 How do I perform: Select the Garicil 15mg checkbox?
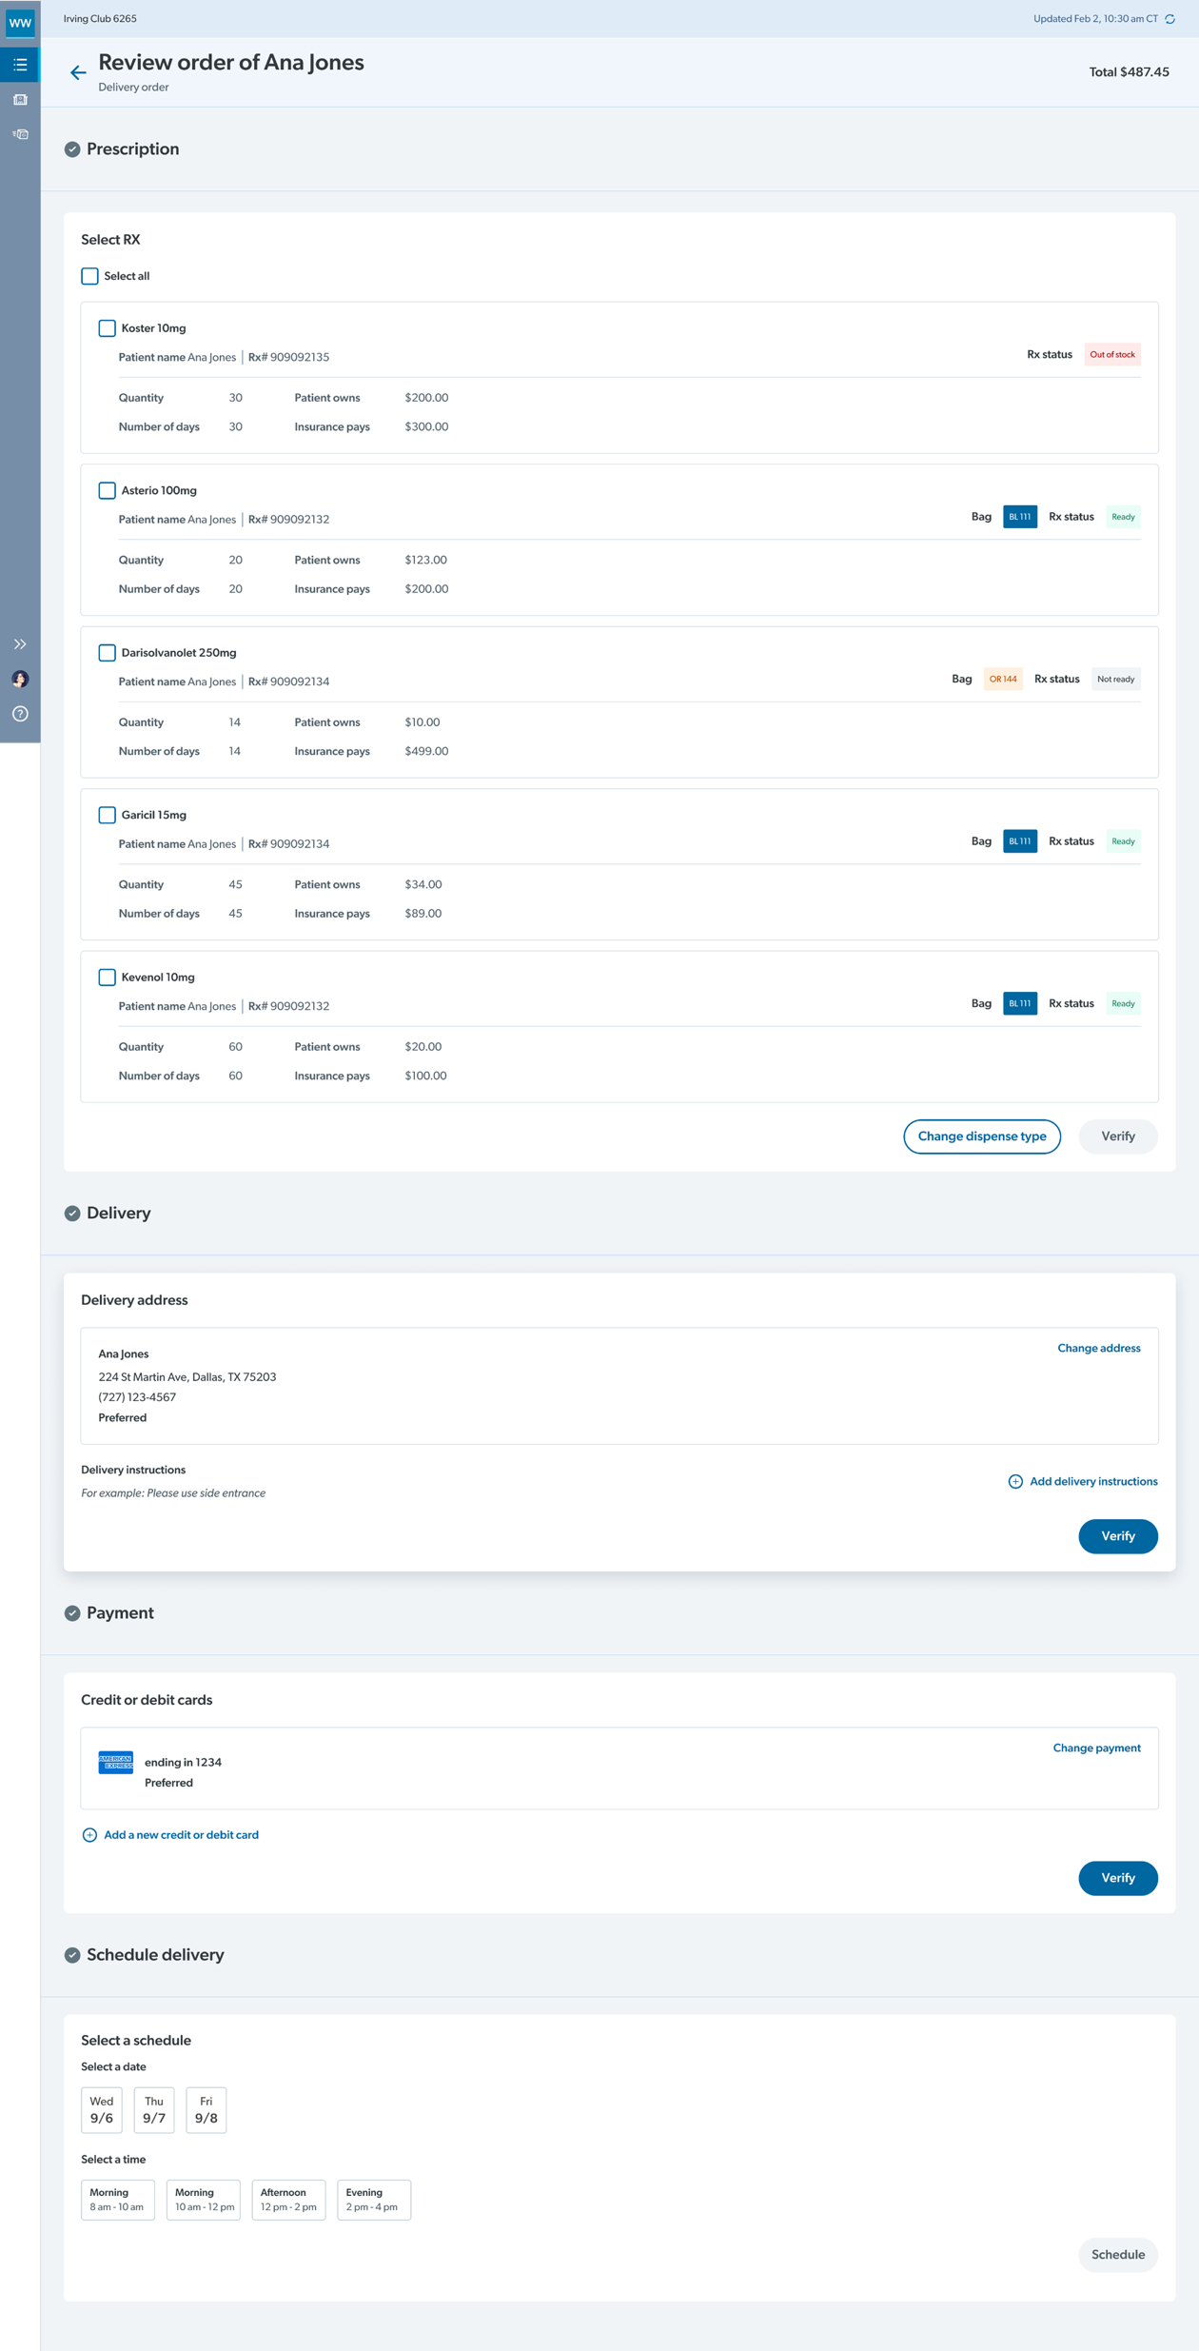[x=108, y=815]
